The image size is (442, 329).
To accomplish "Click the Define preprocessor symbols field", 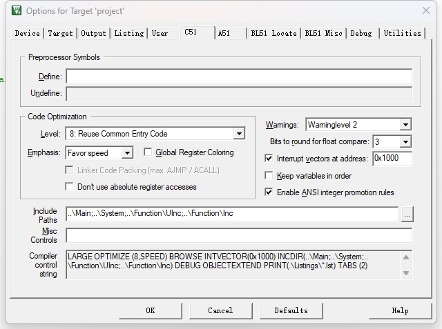I will [x=238, y=77].
